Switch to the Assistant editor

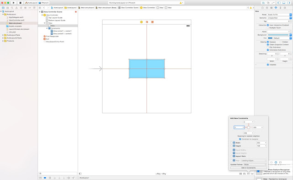(x=268, y=3)
